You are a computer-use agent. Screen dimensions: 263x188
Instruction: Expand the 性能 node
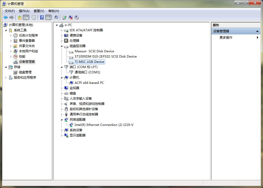pyautogui.click(x=11, y=57)
